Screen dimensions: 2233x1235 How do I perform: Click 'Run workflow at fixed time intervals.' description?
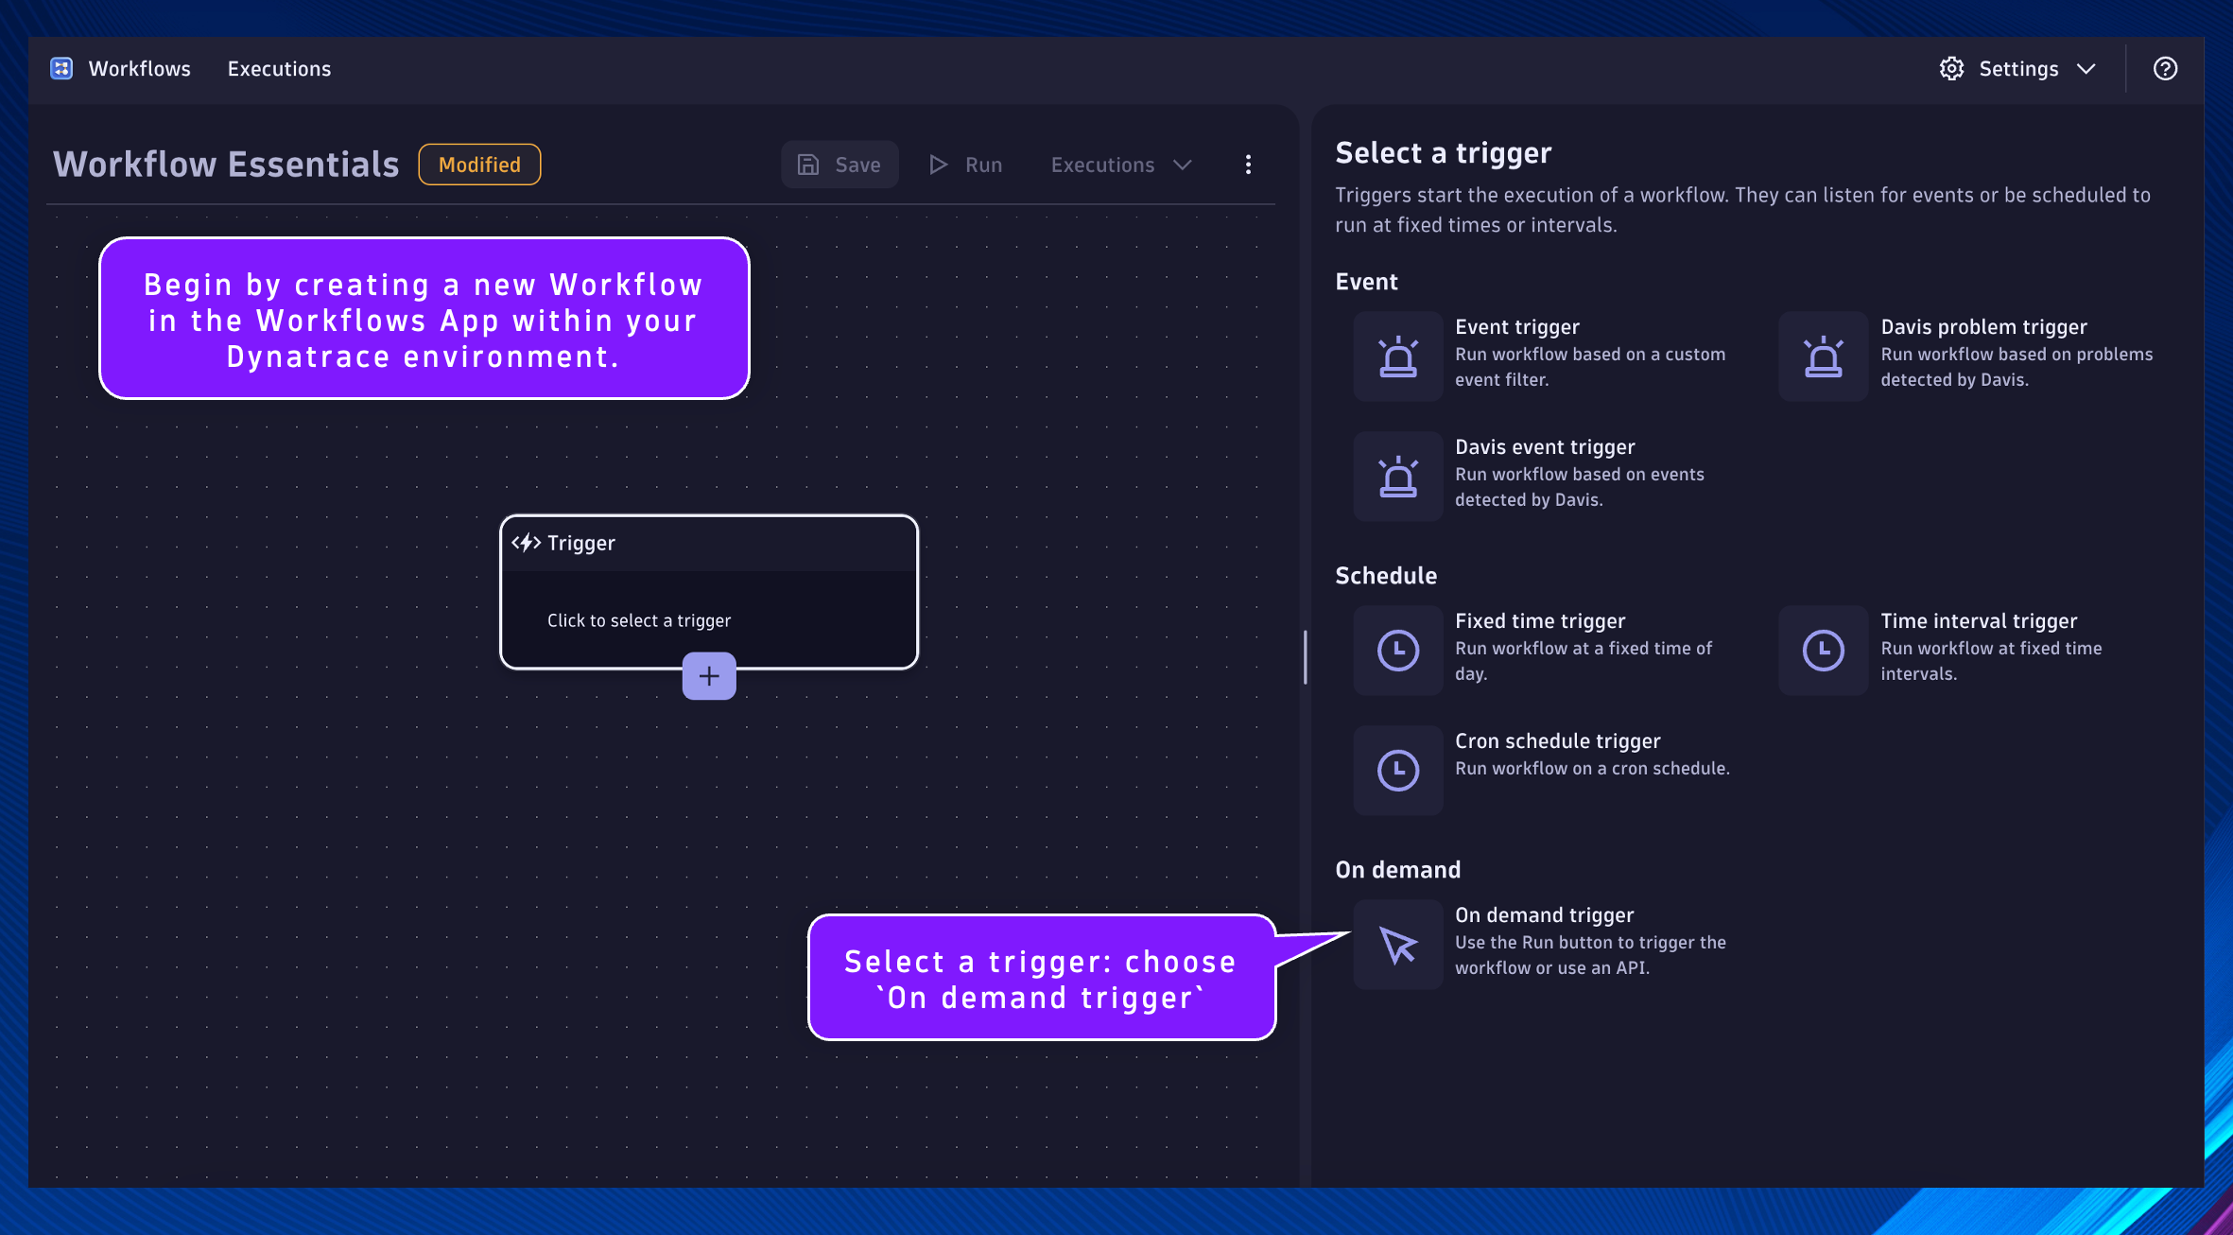pos(1991,660)
